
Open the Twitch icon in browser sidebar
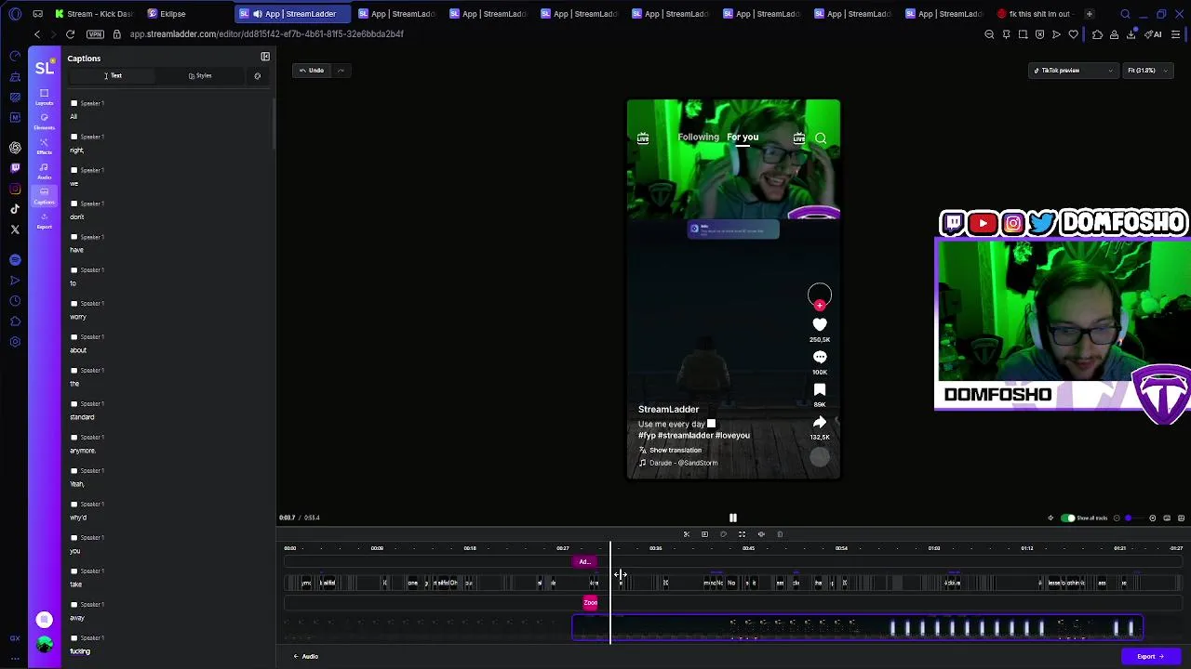(x=15, y=168)
